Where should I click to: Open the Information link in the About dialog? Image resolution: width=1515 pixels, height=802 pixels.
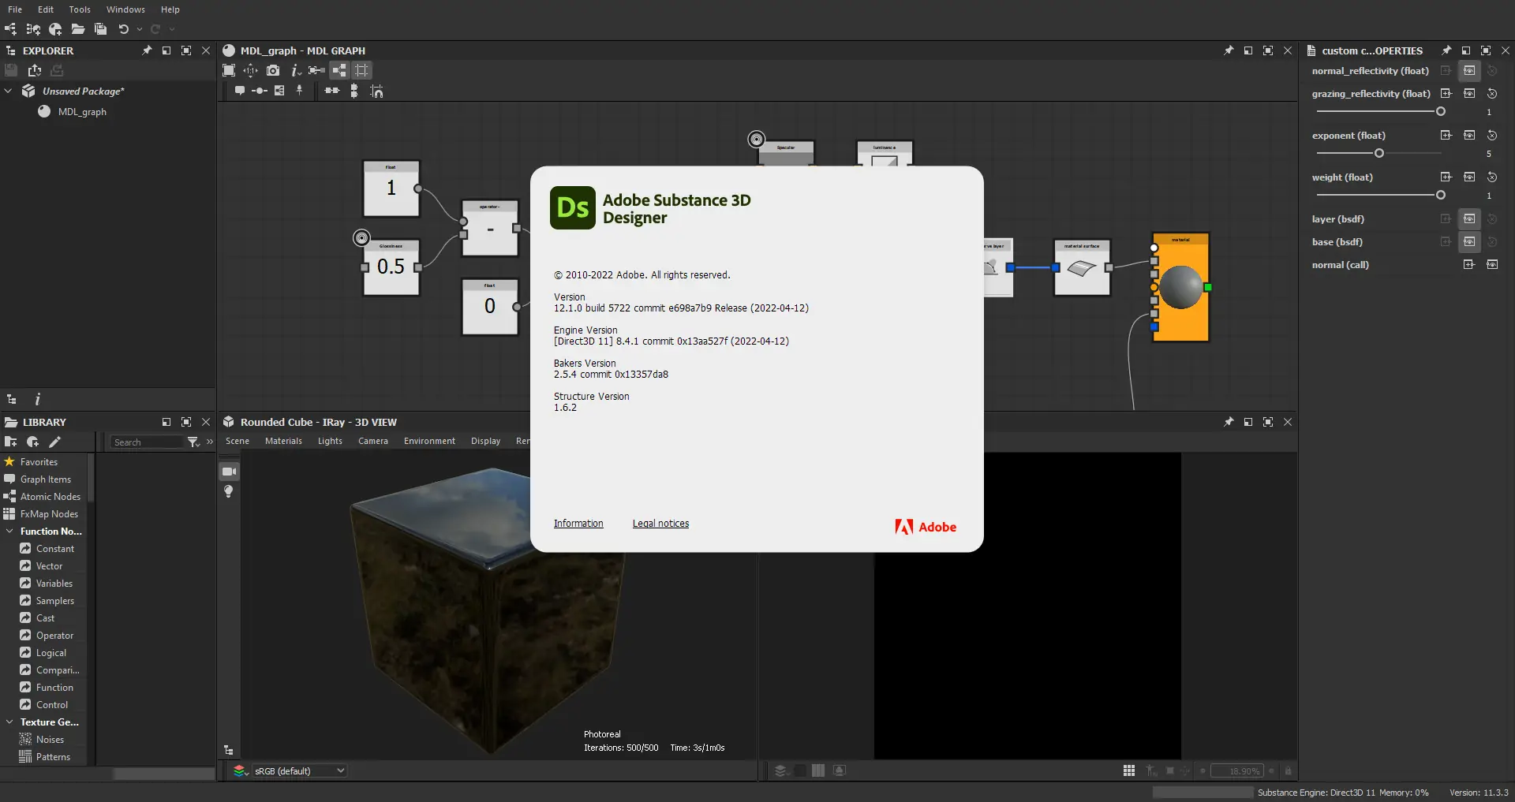[578, 524]
